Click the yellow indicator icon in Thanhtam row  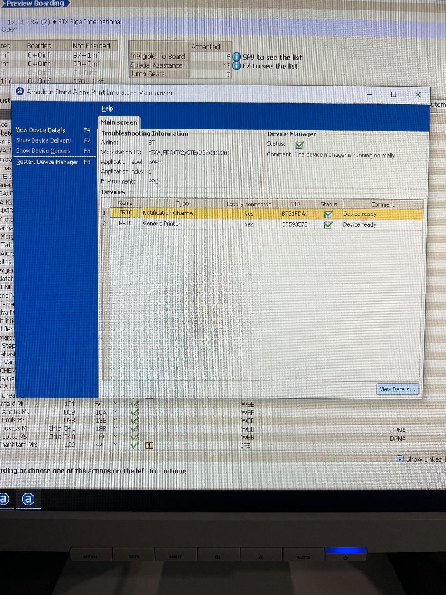click(x=149, y=445)
